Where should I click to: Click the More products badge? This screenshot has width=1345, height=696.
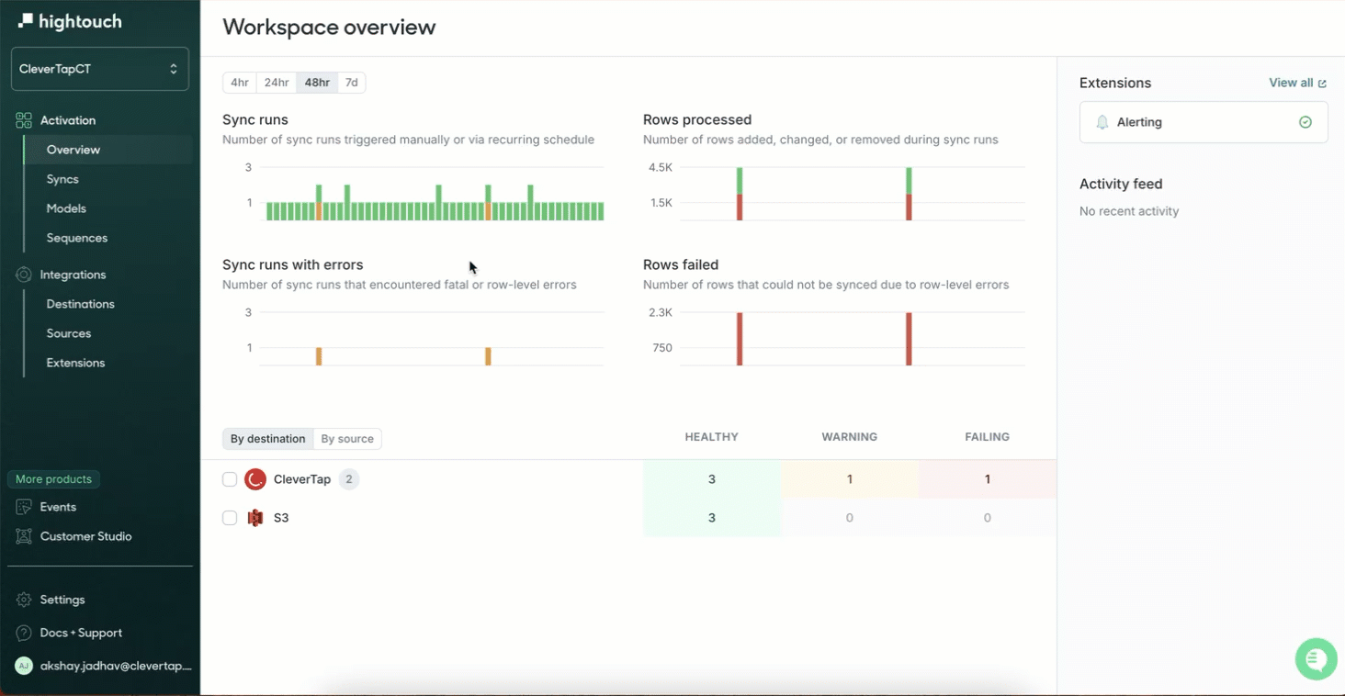tap(53, 479)
